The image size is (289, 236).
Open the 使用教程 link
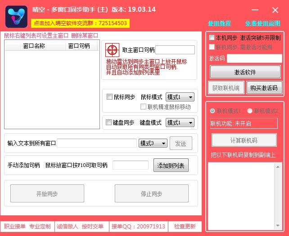[219, 23]
